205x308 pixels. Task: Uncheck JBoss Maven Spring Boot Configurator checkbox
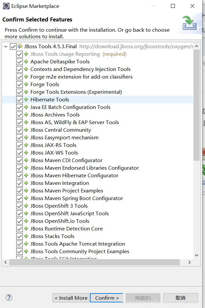[x=20, y=198]
